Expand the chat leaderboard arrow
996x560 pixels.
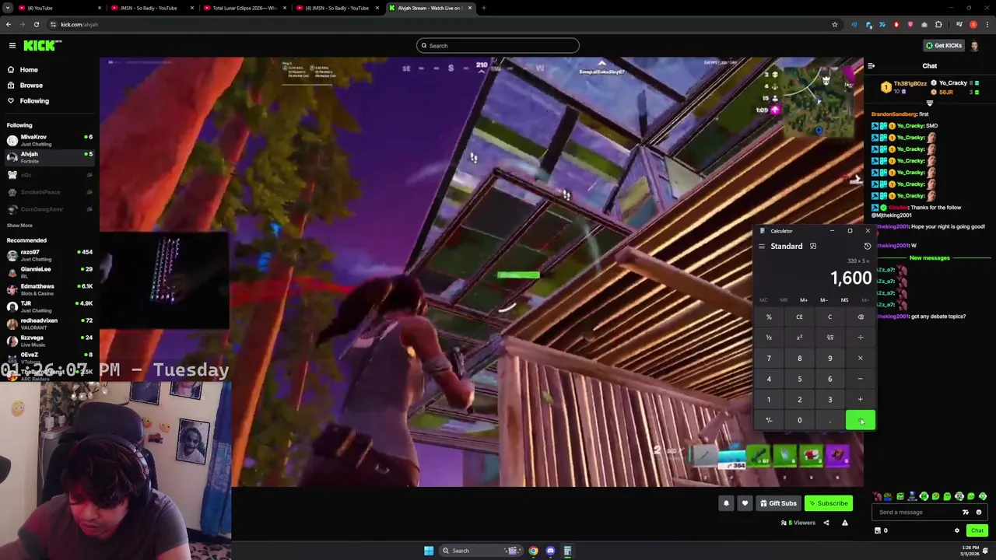pos(929,103)
